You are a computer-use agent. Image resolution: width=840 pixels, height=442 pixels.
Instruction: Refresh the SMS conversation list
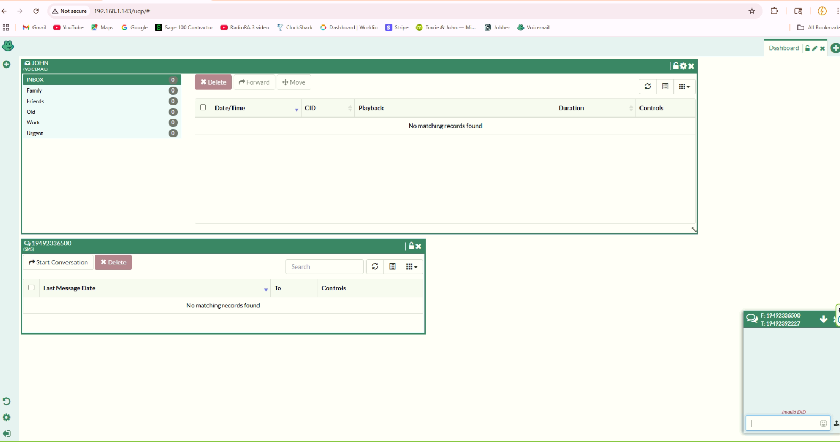tap(375, 267)
